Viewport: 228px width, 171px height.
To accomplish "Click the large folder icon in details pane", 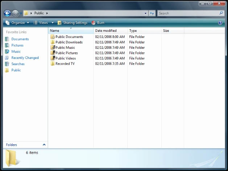I will (12, 158).
